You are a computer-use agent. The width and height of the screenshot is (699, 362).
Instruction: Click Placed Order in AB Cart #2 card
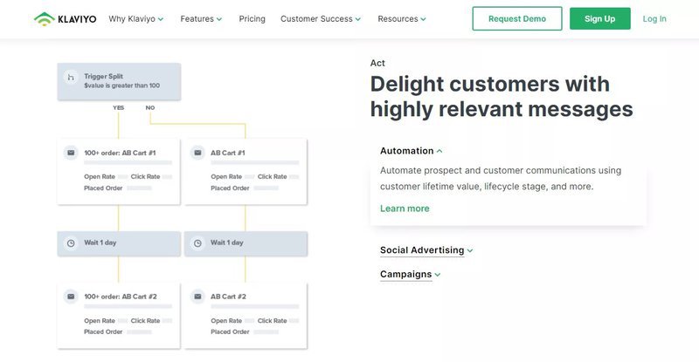tap(230, 331)
